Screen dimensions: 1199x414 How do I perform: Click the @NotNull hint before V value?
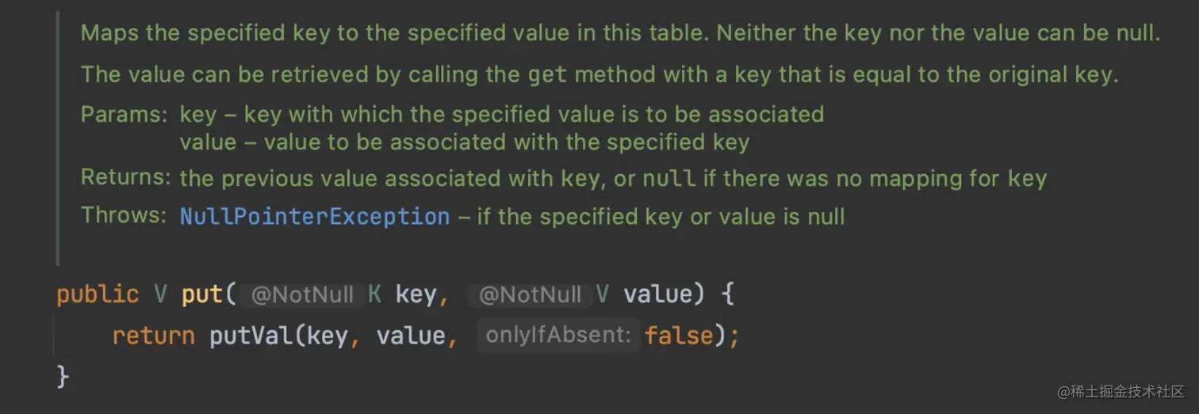(531, 295)
